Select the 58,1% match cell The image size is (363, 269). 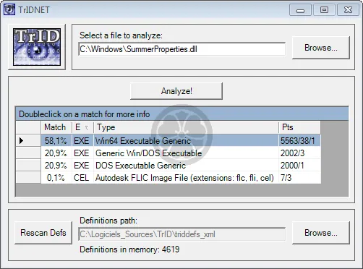(x=56, y=140)
